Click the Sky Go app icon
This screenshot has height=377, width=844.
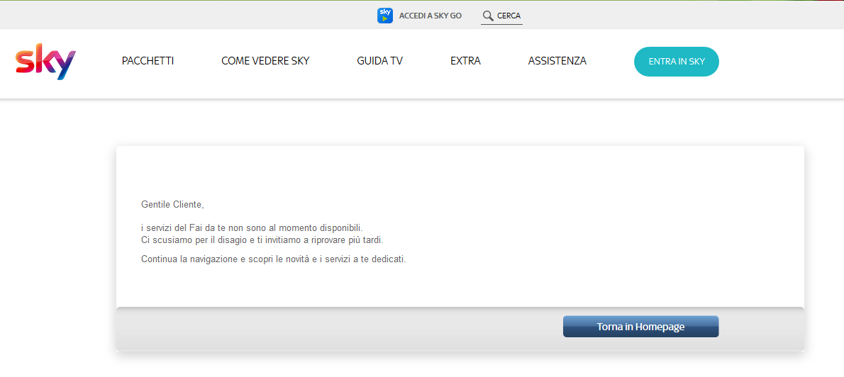click(385, 16)
